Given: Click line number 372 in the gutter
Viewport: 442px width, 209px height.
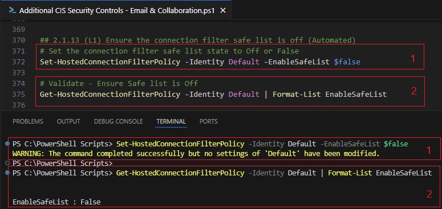Looking at the screenshot, I should 19,62.
